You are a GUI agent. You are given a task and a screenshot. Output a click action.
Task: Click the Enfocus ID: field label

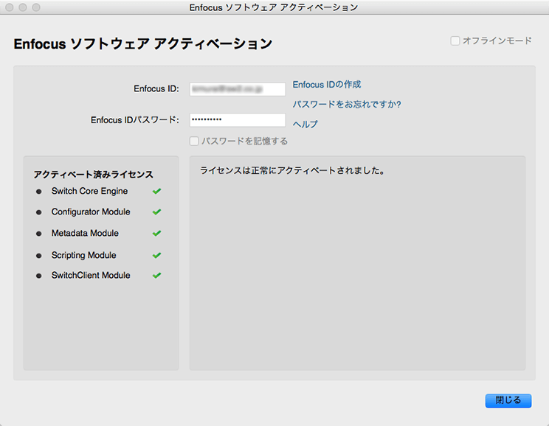tap(156, 89)
